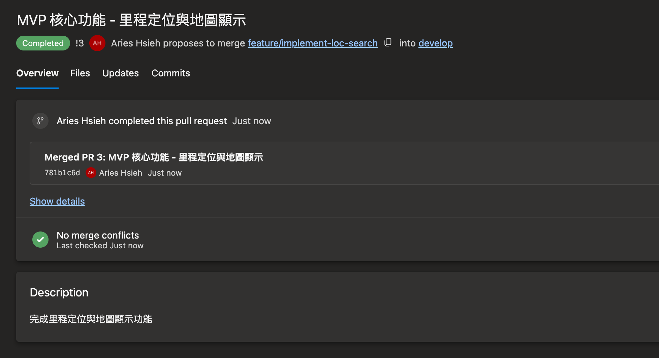View the Commits tab

170,73
